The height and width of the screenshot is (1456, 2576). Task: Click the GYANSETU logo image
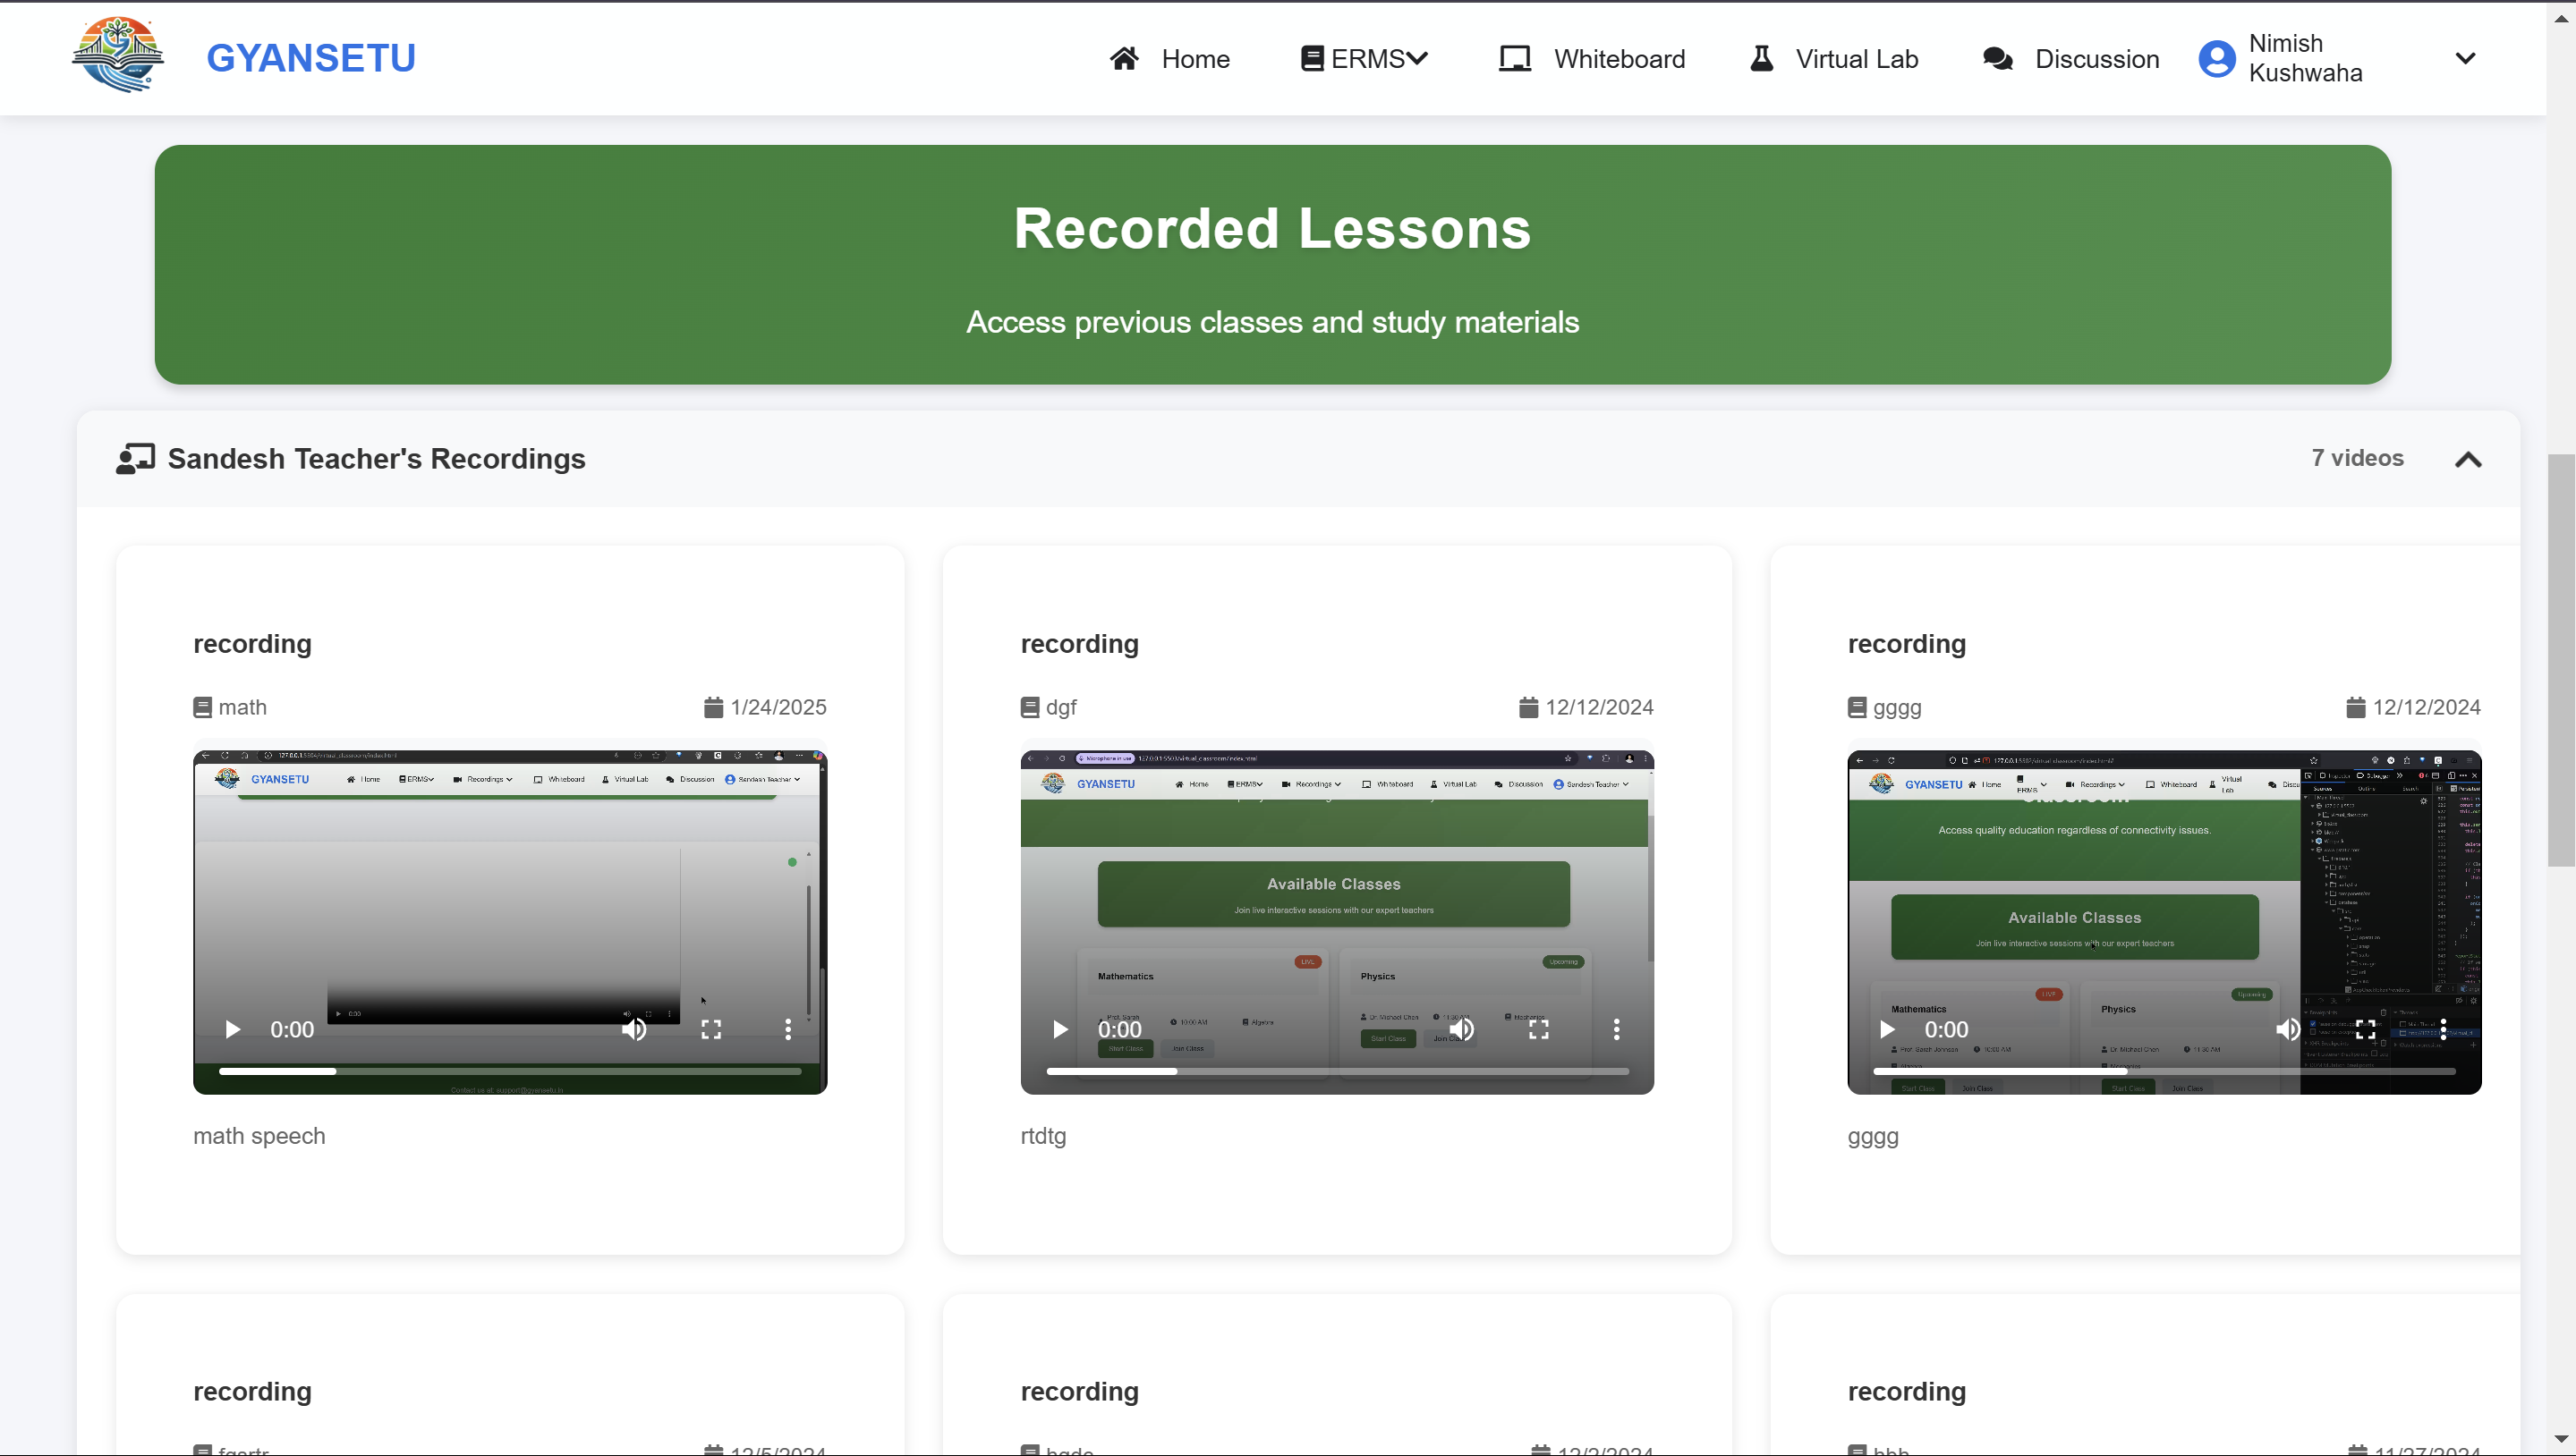(118, 55)
